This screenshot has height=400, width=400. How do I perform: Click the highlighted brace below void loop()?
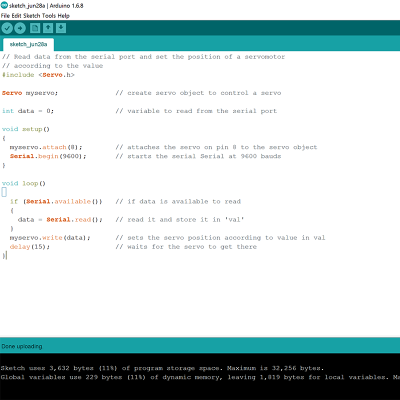[4, 192]
